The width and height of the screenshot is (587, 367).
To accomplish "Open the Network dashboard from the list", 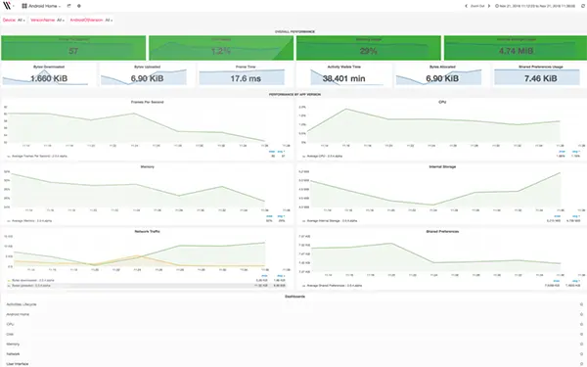I will 13,354.
